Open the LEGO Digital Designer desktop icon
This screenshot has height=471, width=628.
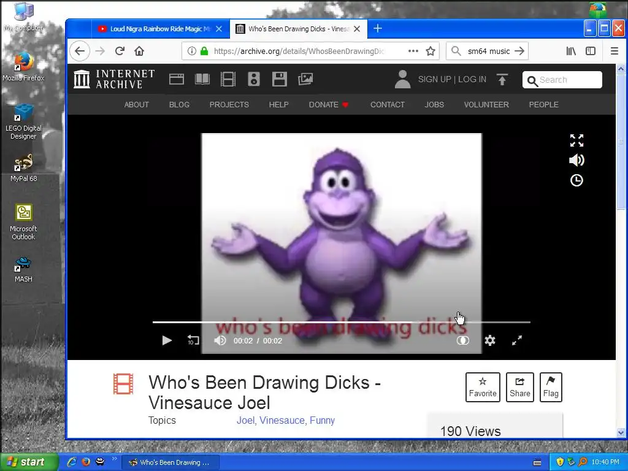coord(23,121)
